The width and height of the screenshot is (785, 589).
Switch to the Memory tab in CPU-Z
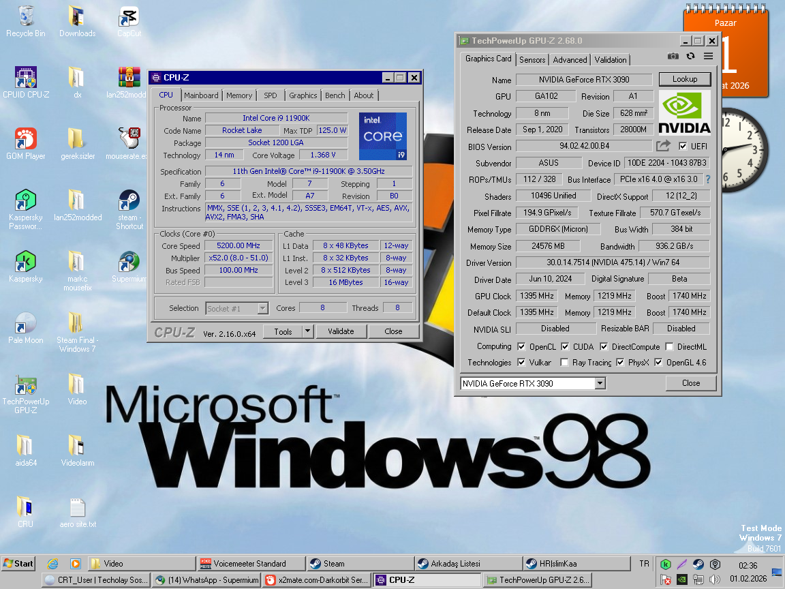(238, 95)
